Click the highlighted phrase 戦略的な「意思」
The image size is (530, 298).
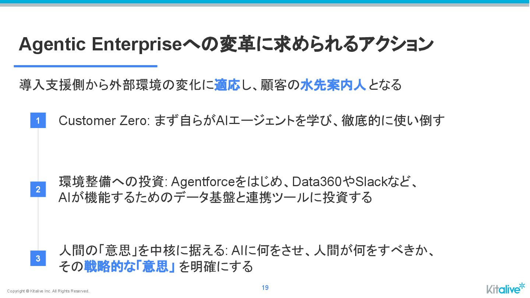click(130, 266)
